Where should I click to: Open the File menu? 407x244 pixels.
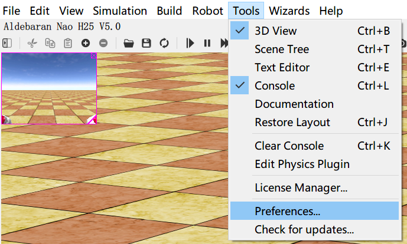tap(11, 11)
